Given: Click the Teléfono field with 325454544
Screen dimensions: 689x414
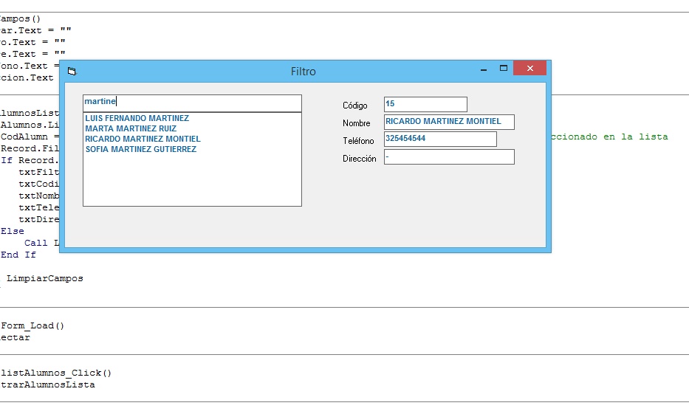Looking at the screenshot, I should 440,139.
